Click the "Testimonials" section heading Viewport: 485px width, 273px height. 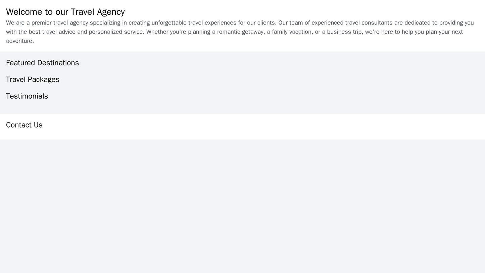coord(27,96)
